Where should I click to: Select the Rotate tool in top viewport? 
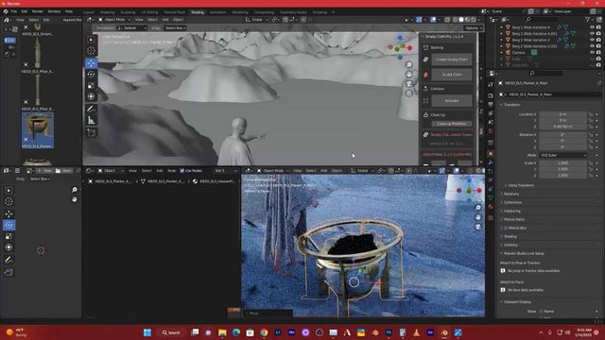click(x=91, y=74)
